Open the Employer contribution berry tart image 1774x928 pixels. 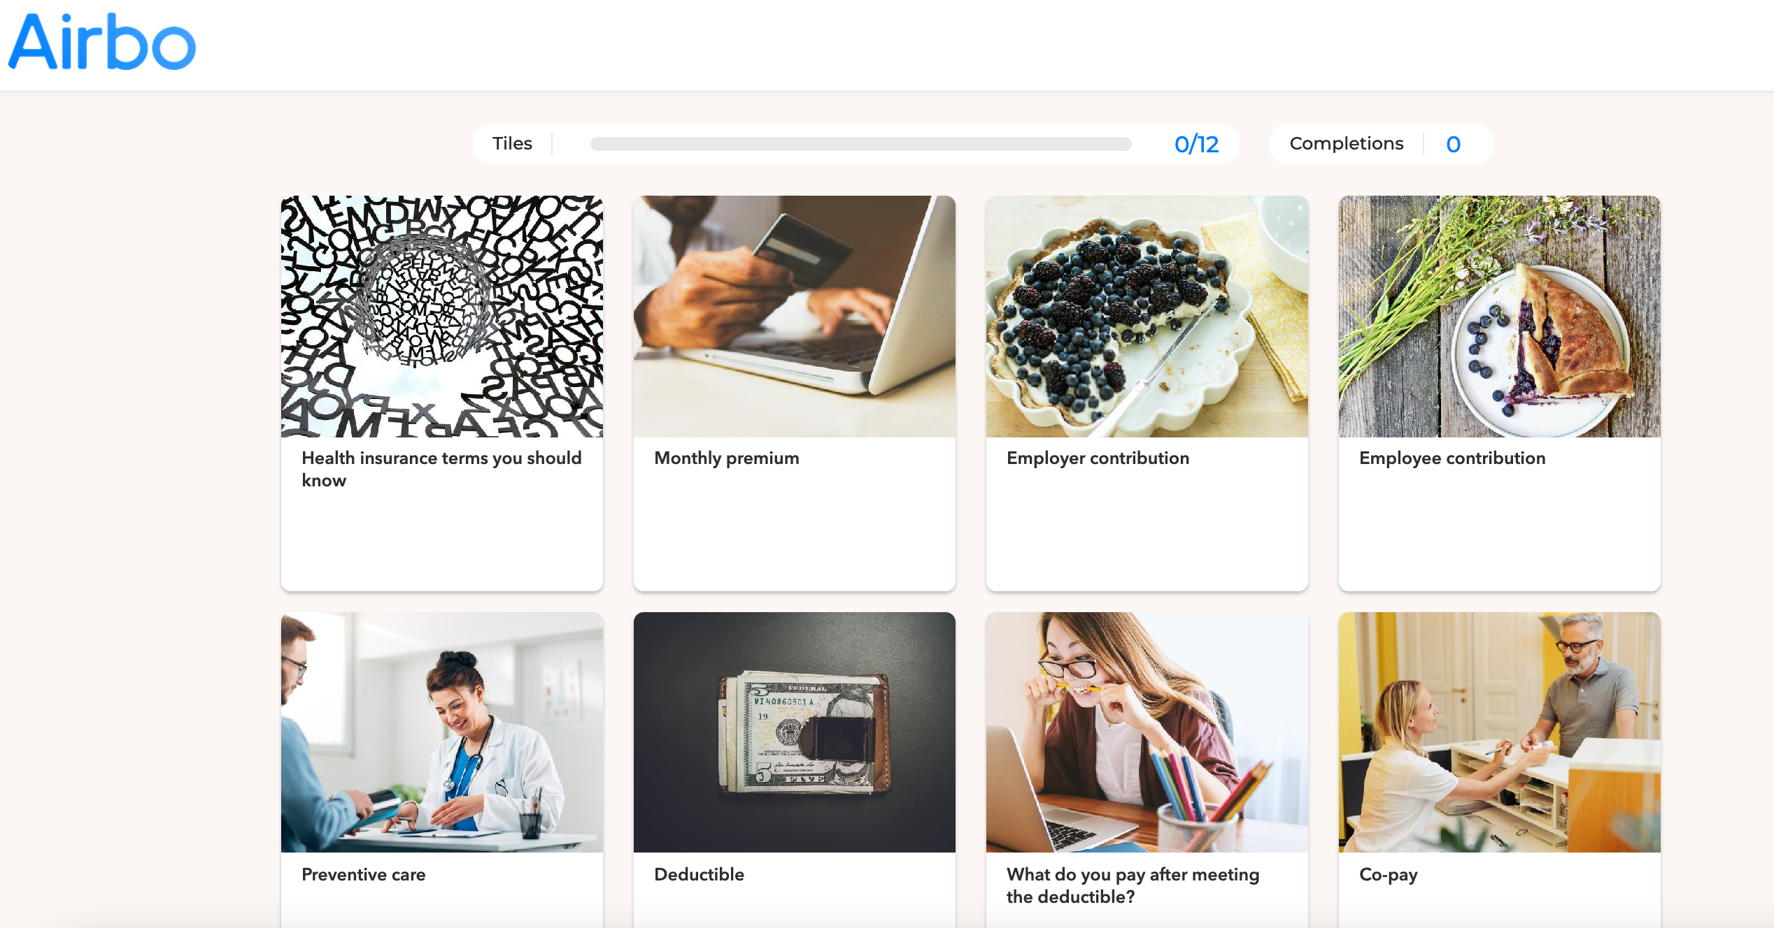[x=1147, y=317]
